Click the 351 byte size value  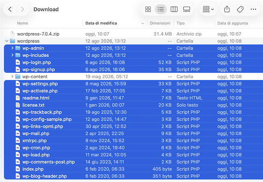(162, 176)
